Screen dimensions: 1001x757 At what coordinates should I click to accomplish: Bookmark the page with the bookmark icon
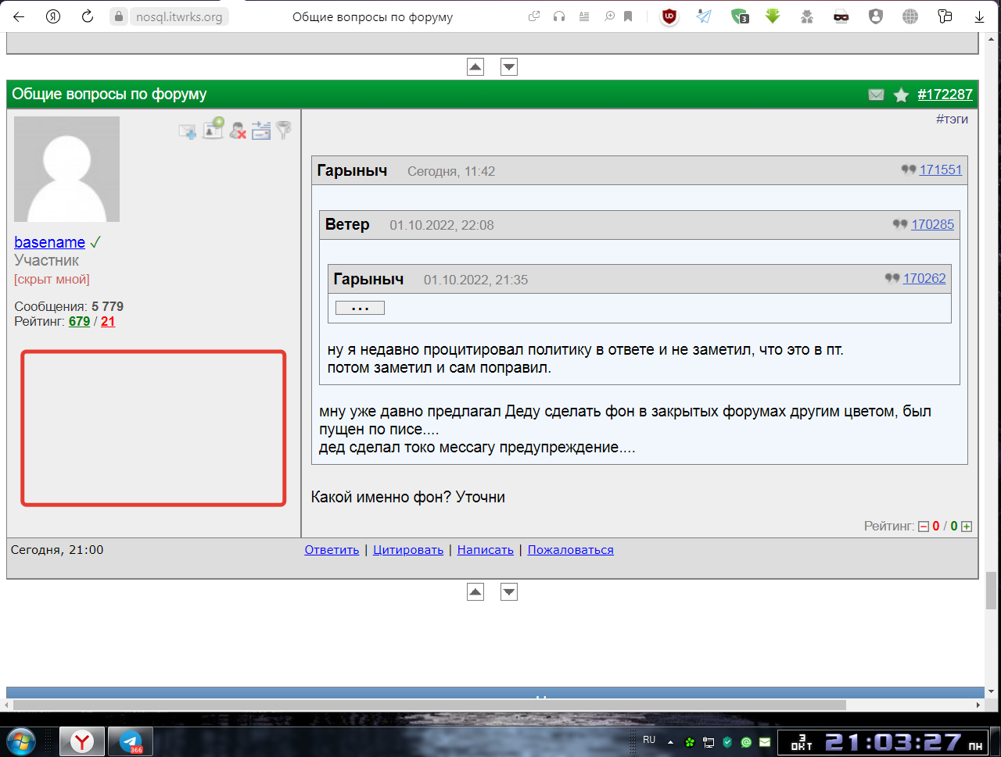point(628,16)
